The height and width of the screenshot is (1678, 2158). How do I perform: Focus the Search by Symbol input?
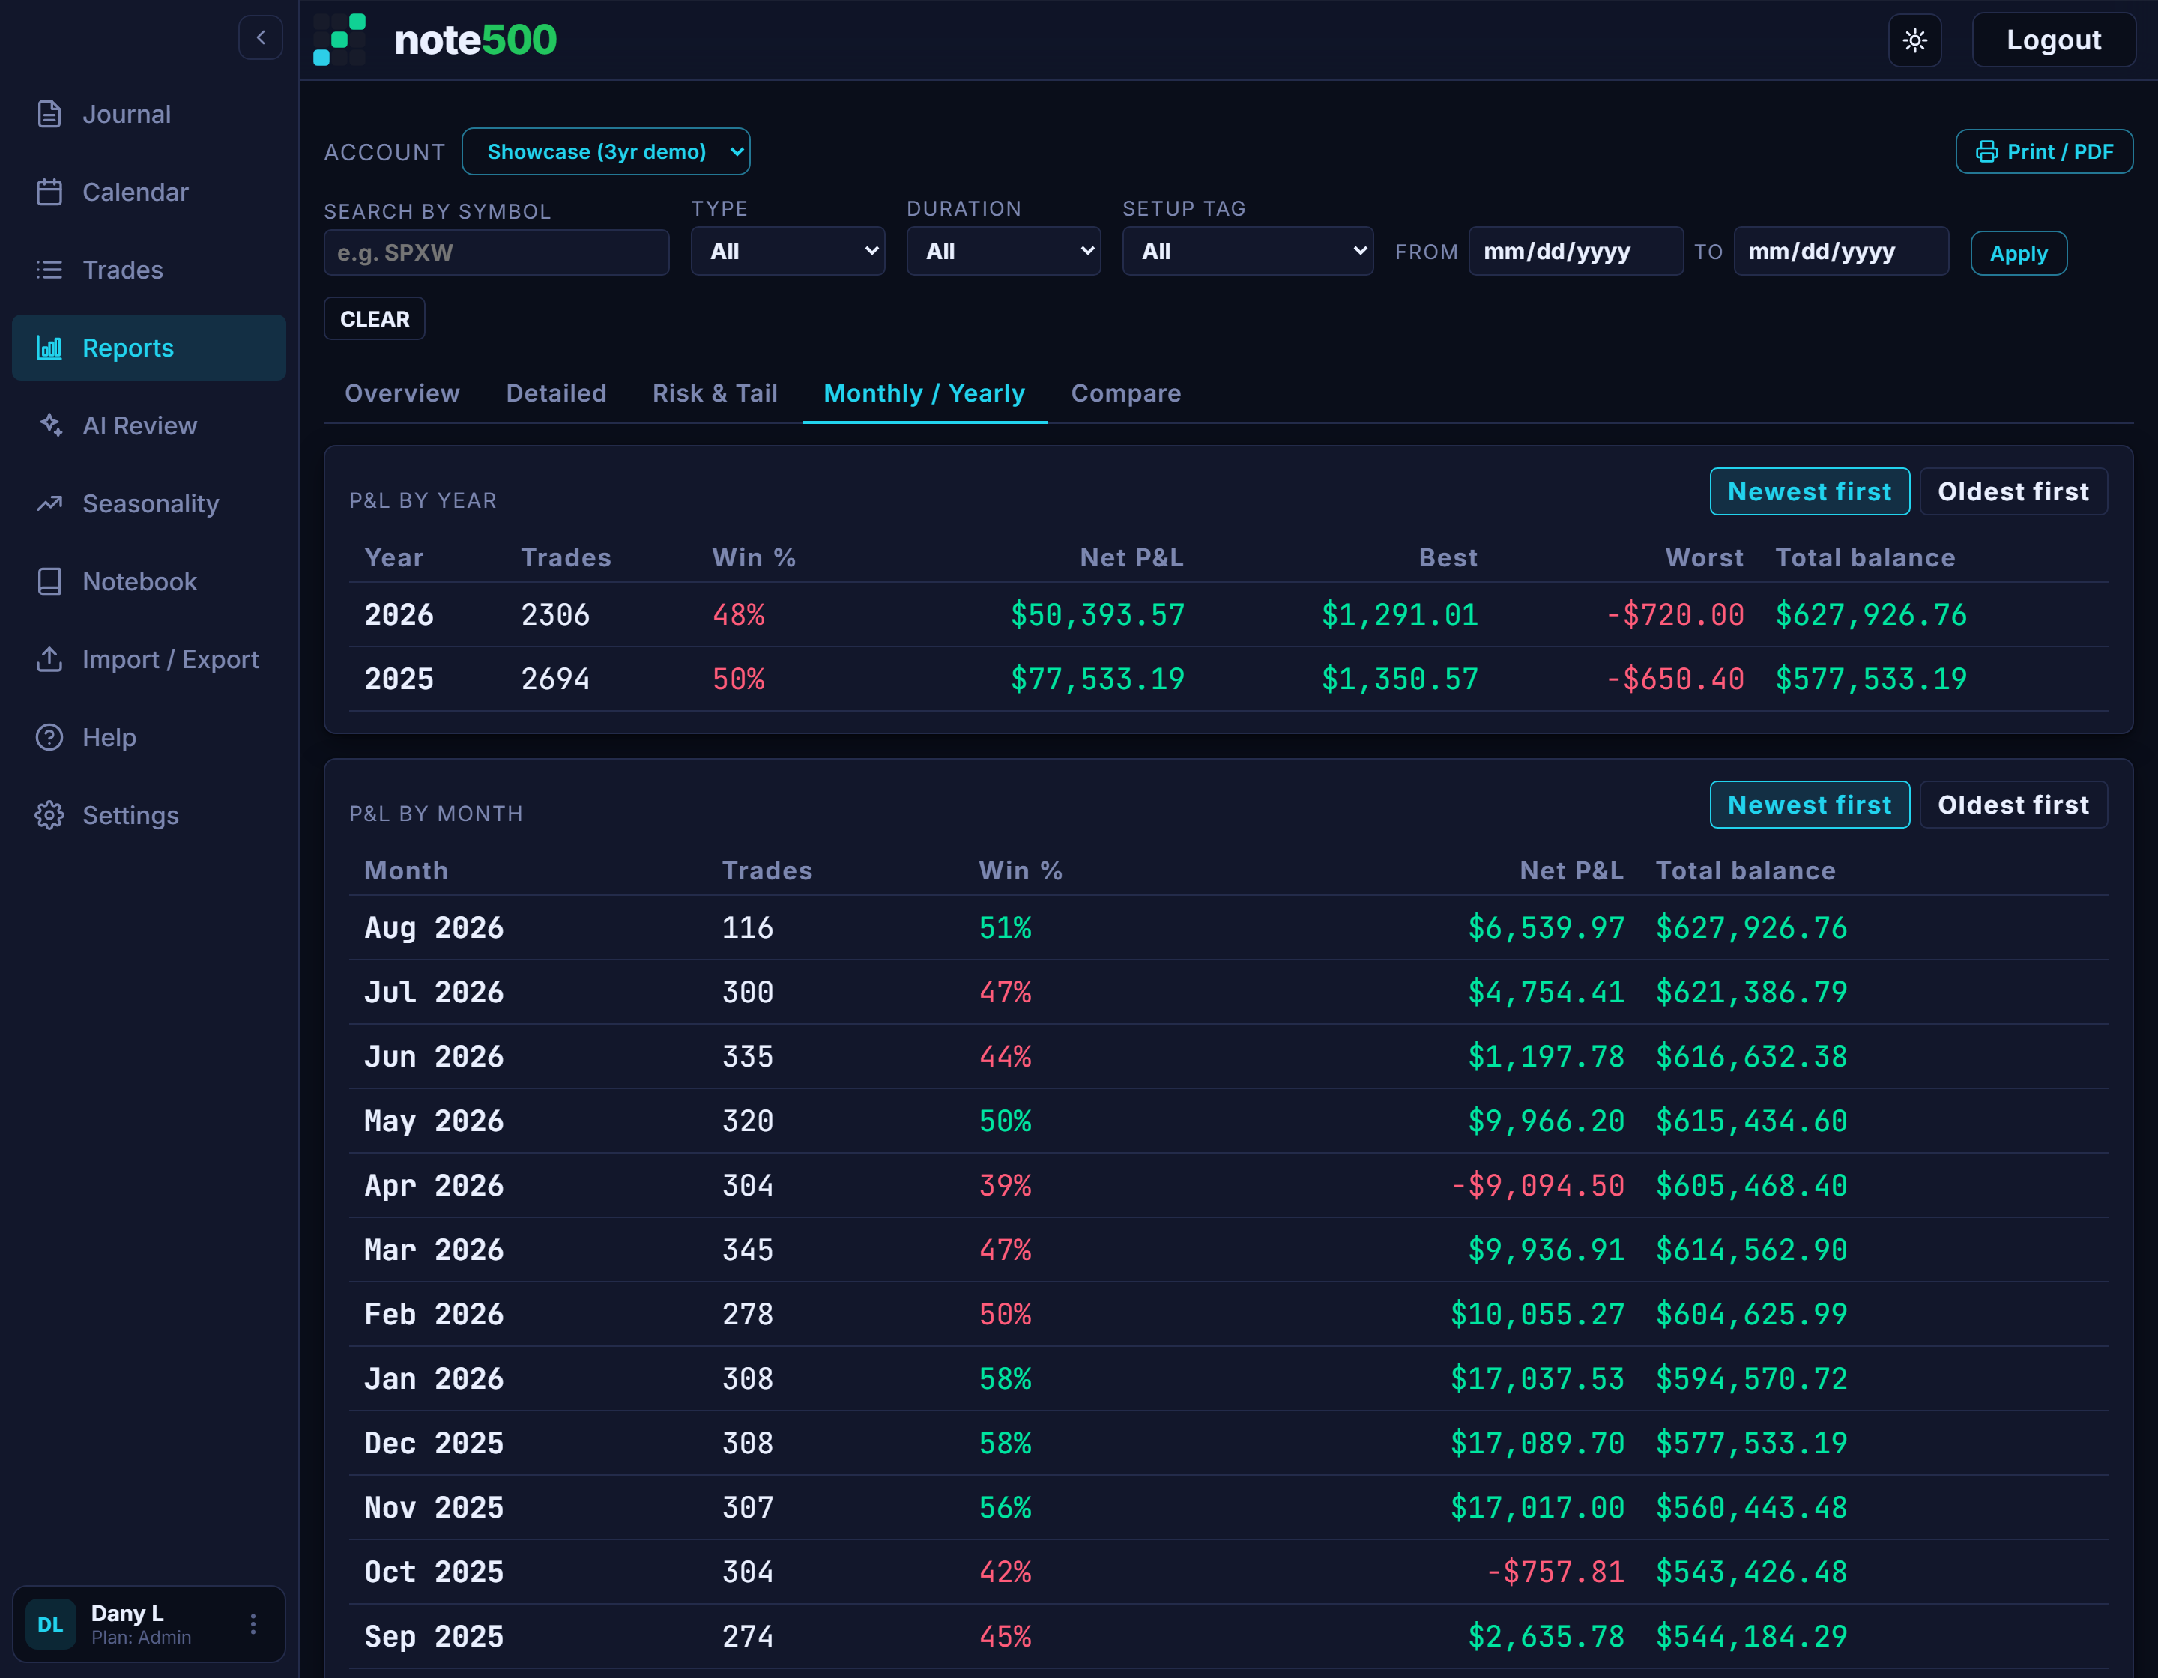pos(496,253)
